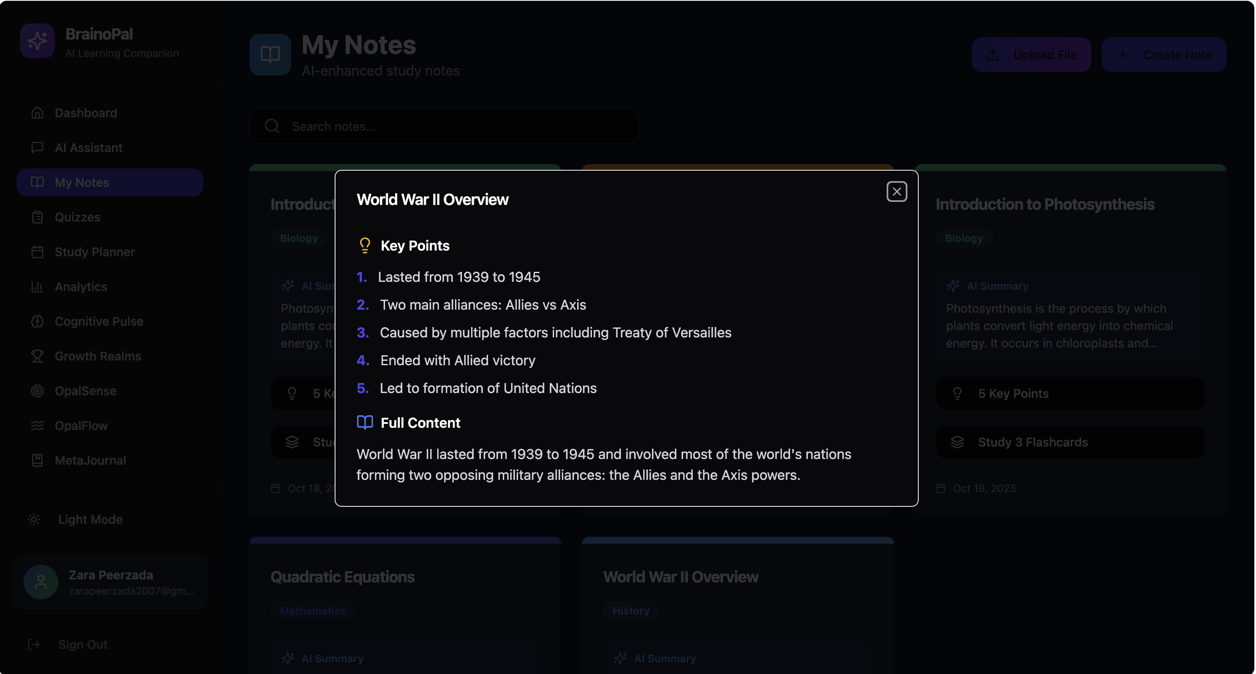Click the Growth Realms trophy icon

coord(37,356)
